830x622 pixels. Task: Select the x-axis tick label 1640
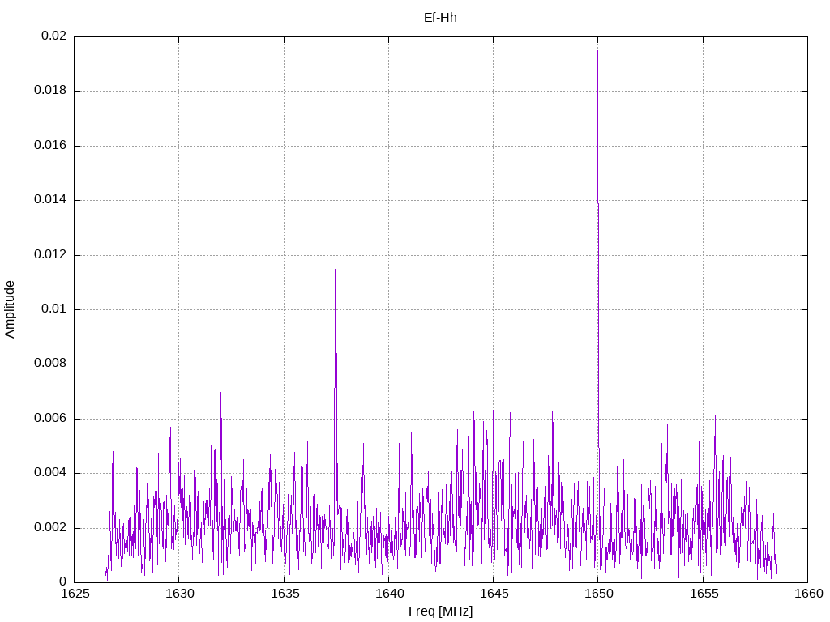tap(389, 594)
